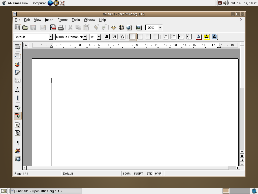Expand the 100% zoom dropdown
258x194 pixels.
point(160,28)
